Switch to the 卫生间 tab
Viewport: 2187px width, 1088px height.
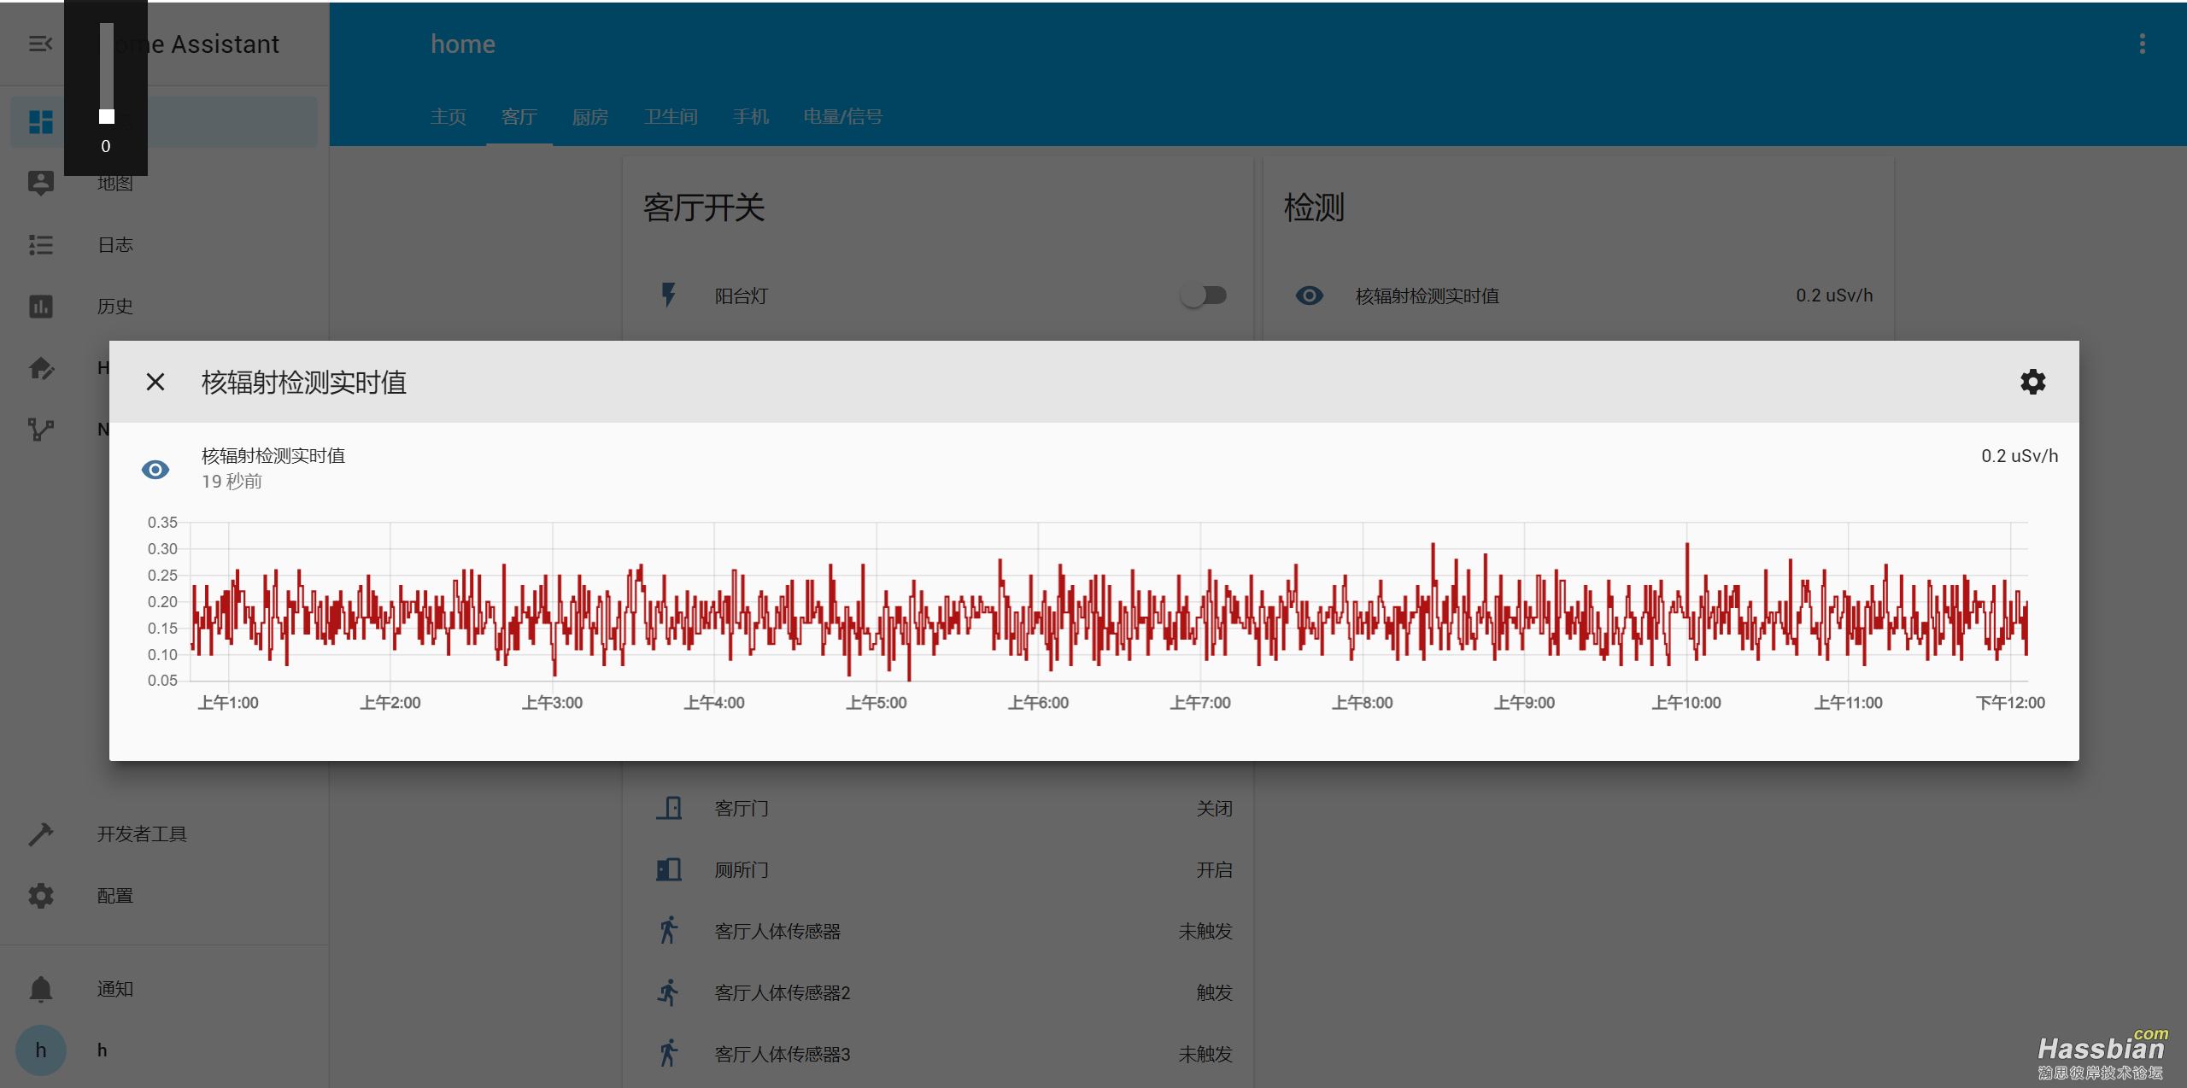(x=671, y=117)
